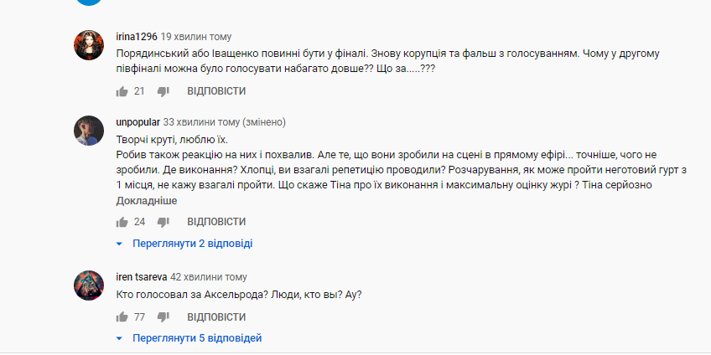Reply to unpopular via 'ВІДПОВІСТИ'

point(216,222)
